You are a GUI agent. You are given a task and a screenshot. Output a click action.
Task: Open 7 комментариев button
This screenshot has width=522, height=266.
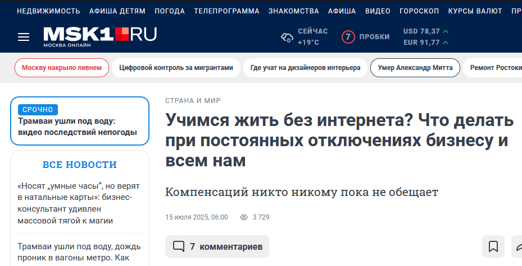pos(217,246)
